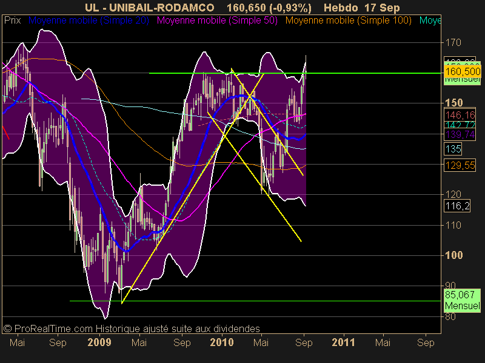Image resolution: width=485 pixels, height=363 pixels.
Task: Click the 142,72 price tag
Action: point(460,125)
